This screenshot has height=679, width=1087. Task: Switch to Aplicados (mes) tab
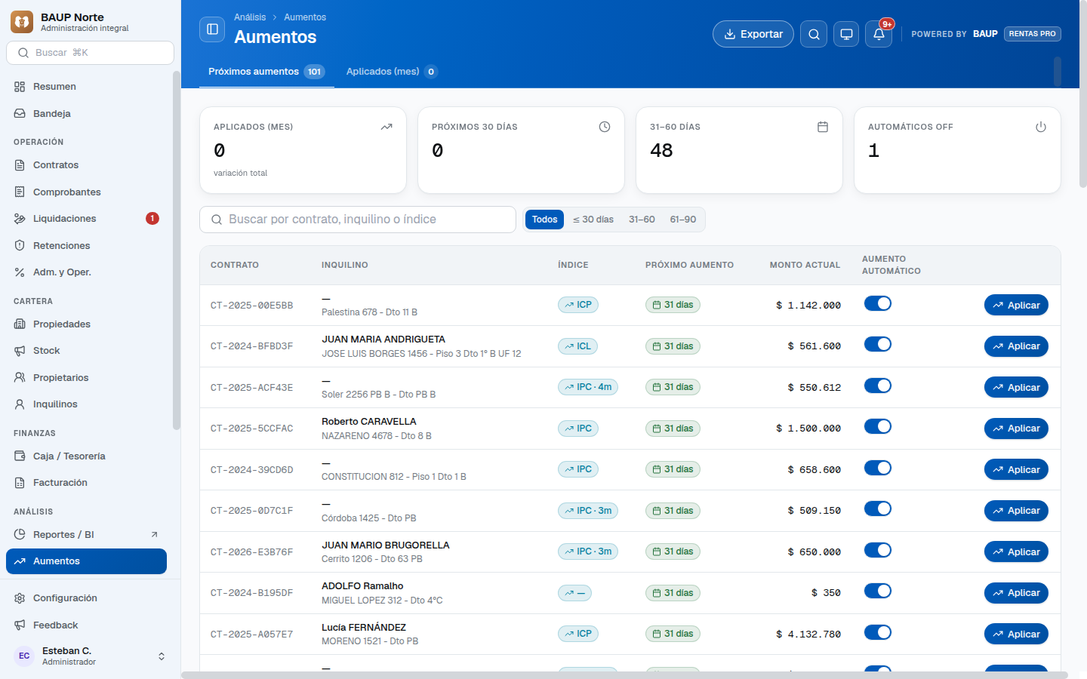pyautogui.click(x=392, y=72)
